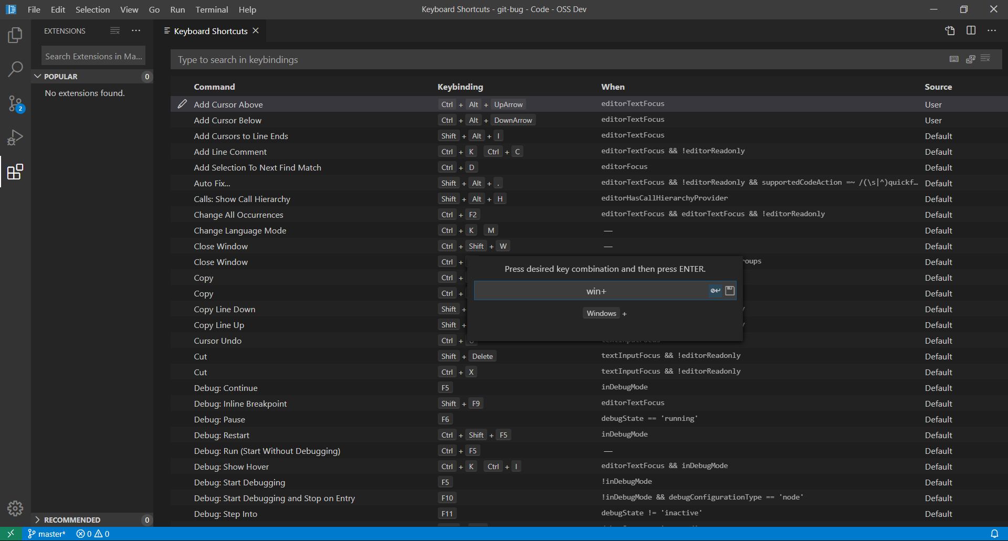Toggle Record Keys mode in keybindings search
Viewport: 1008px width, 541px height.
[x=954, y=59]
